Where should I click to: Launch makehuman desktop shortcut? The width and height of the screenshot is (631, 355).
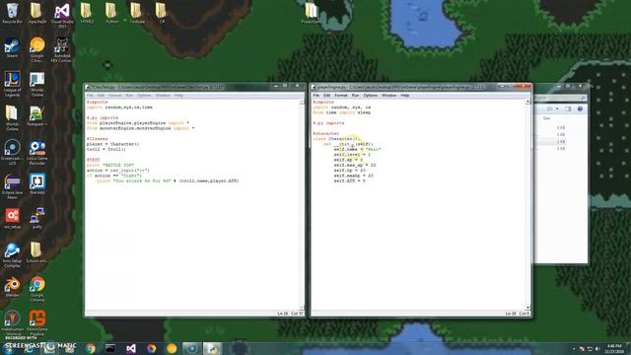pyautogui.click(x=12, y=322)
